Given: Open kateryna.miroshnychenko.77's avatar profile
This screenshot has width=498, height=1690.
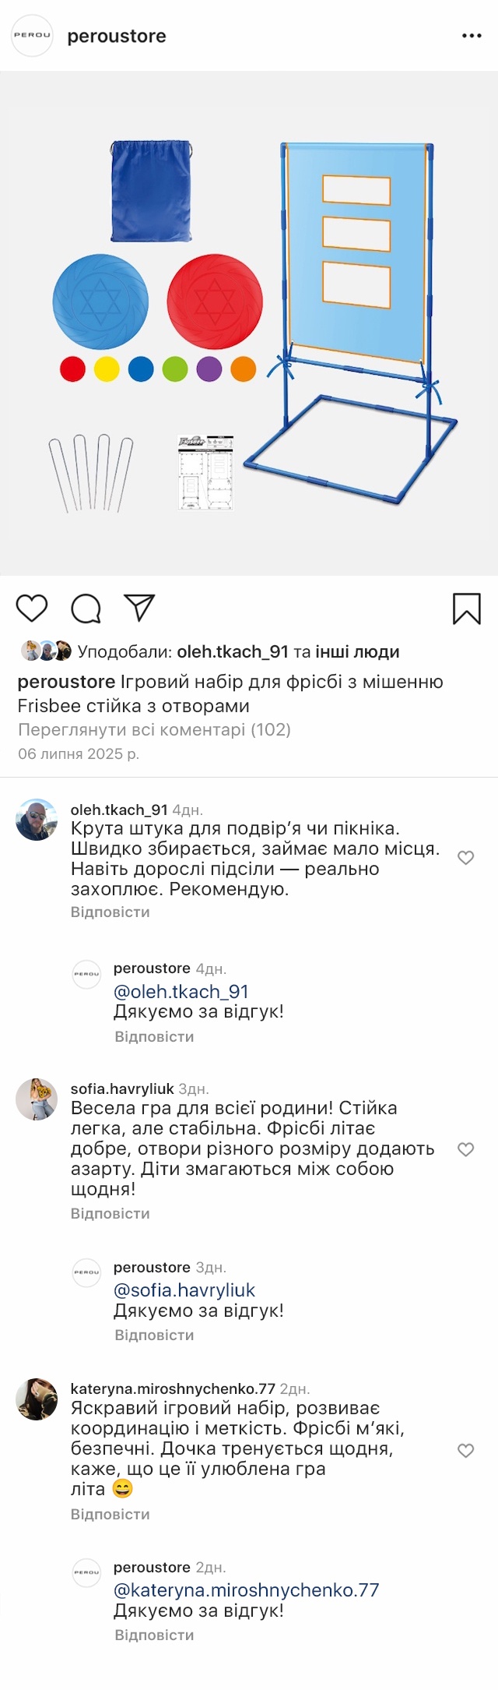Looking at the screenshot, I should pyautogui.click(x=37, y=1399).
